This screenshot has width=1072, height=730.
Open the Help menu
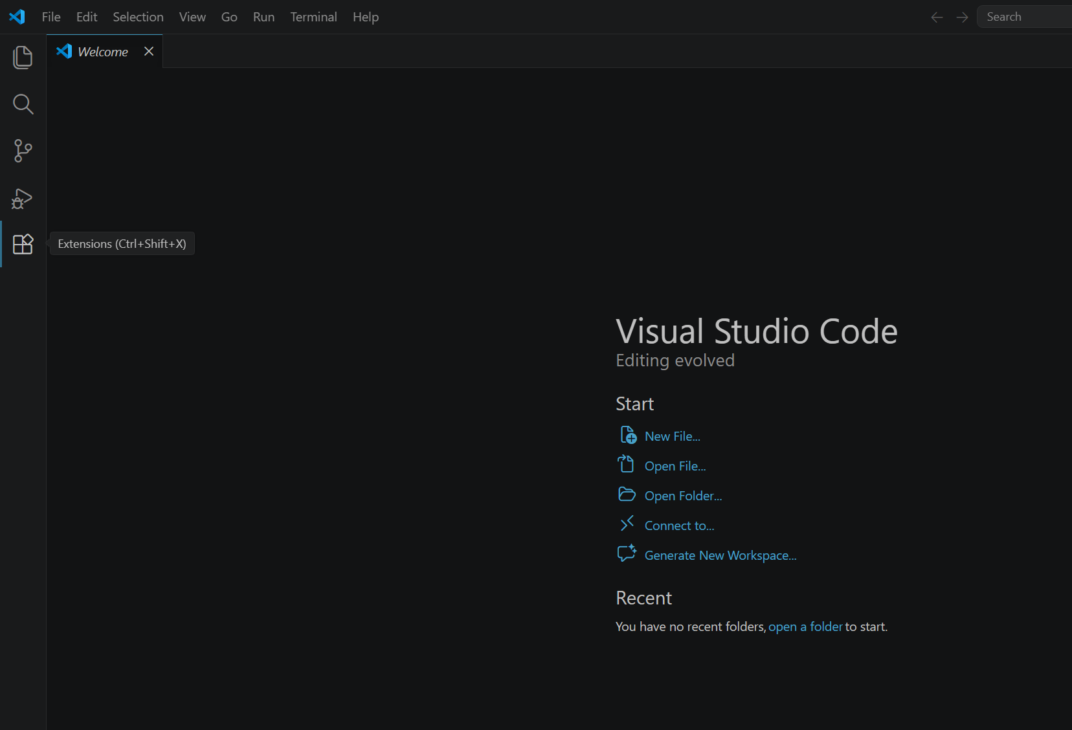tap(366, 17)
